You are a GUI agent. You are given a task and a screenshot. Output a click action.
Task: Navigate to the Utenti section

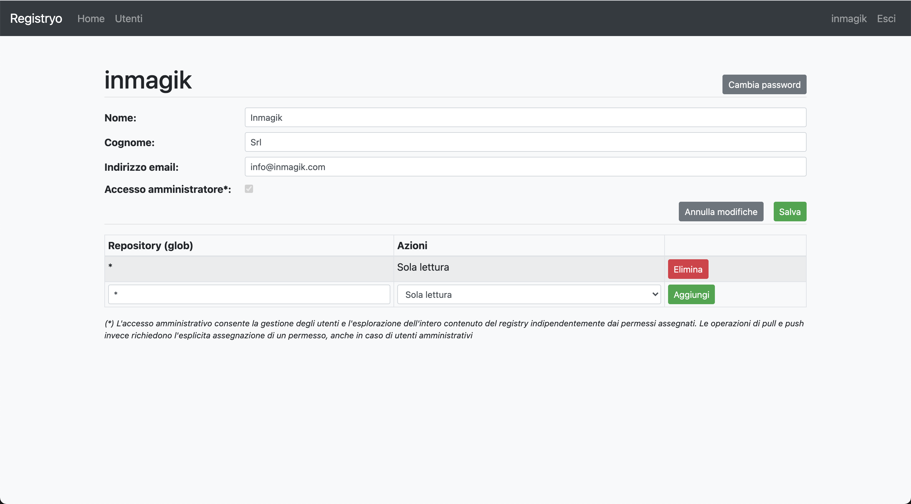click(128, 18)
